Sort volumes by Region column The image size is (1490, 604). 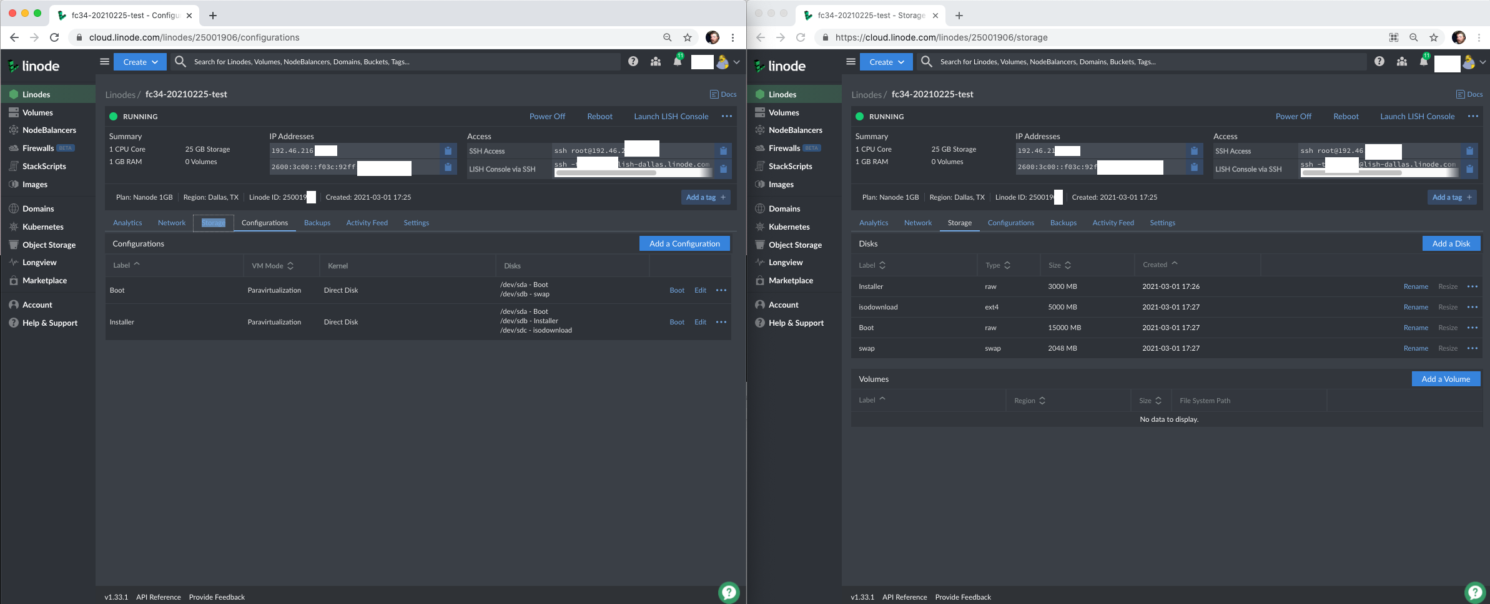(1030, 401)
